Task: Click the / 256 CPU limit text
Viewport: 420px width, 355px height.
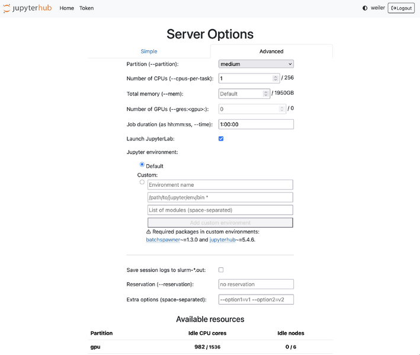Action: coord(288,78)
